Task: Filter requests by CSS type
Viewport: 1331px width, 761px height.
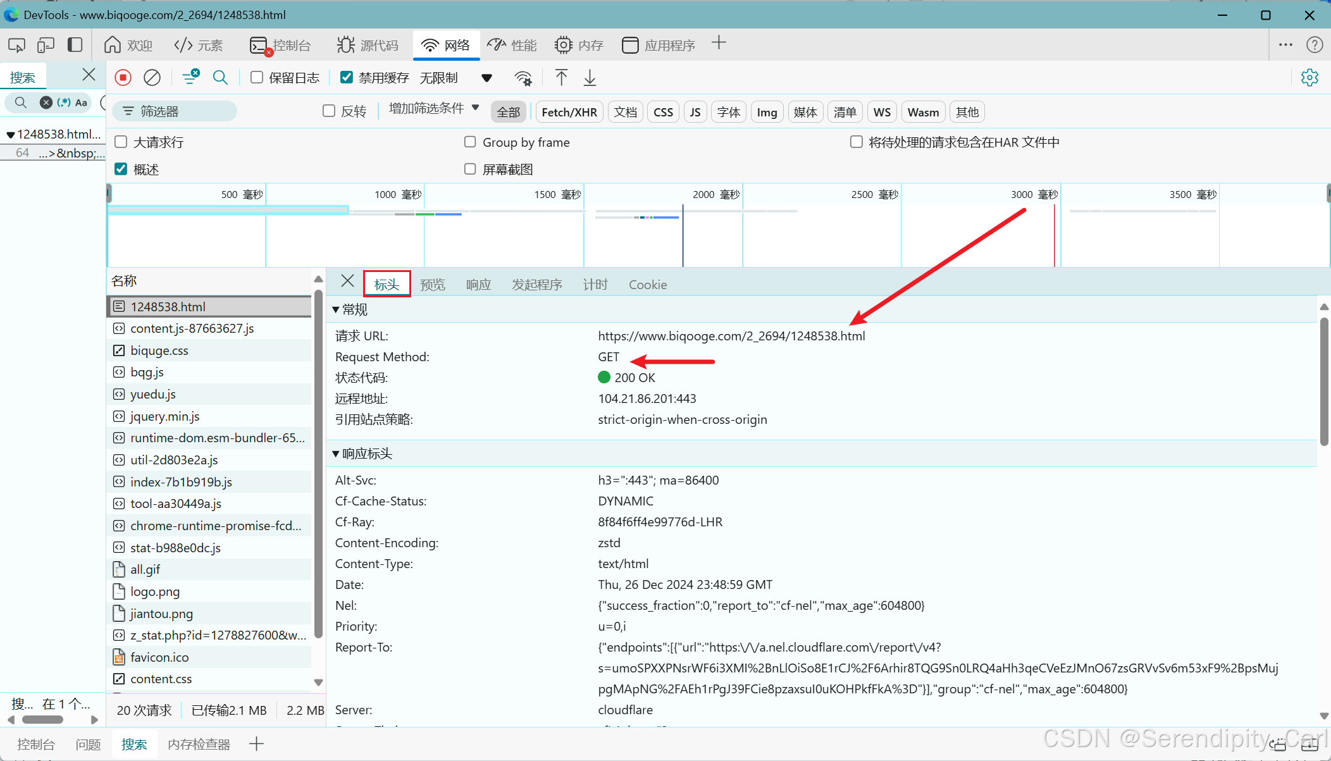Action: tap(663, 112)
